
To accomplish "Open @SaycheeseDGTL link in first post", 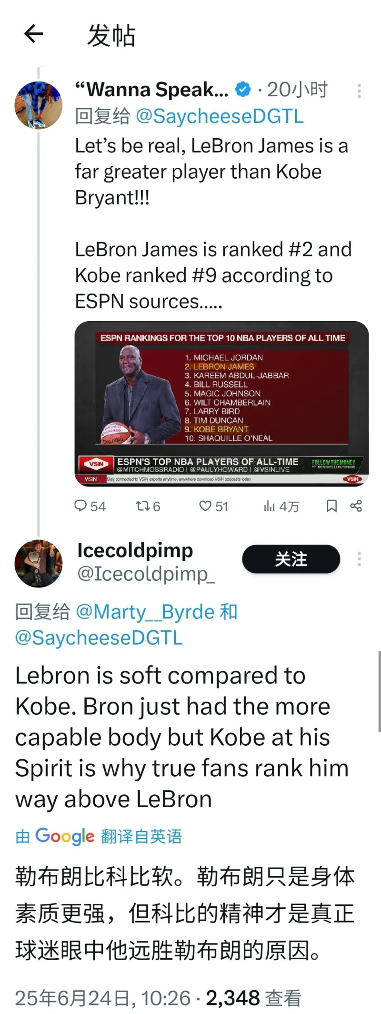I will tap(220, 116).
